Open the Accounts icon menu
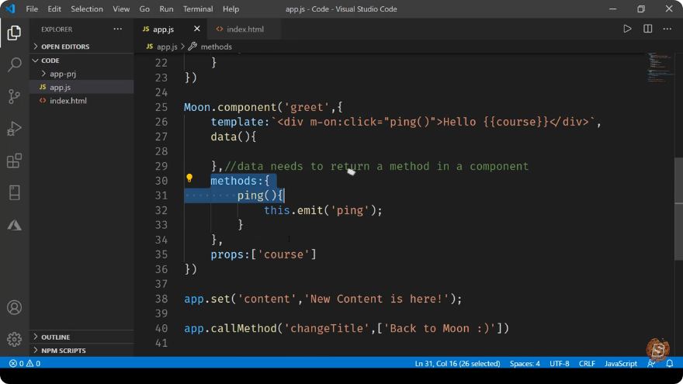Screen dimensions: 683x384 point(15,307)
